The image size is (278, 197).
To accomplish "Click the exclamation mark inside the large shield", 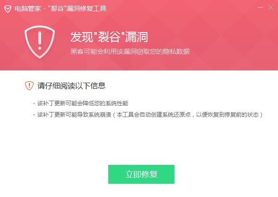I will (x=40, y=41).
